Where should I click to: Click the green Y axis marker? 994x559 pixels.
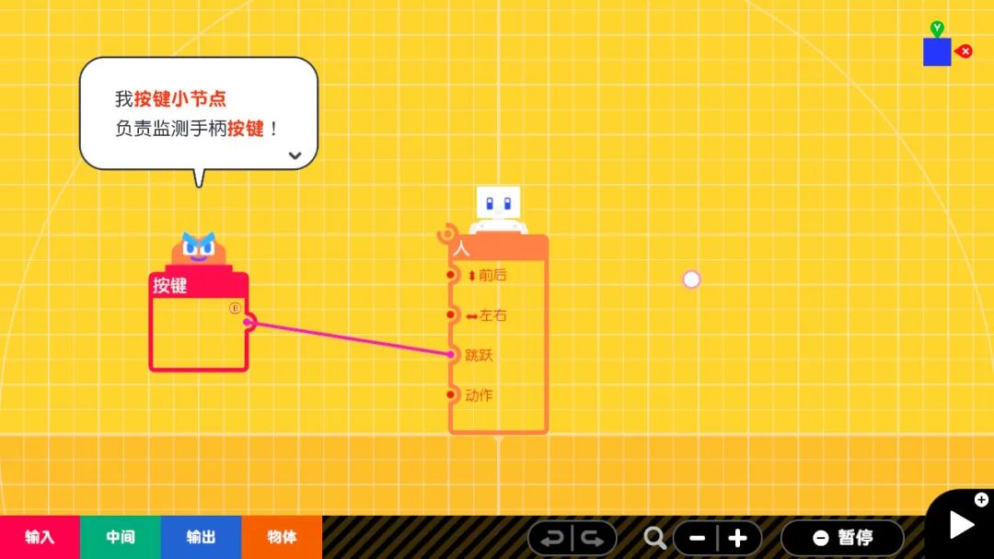937,29
